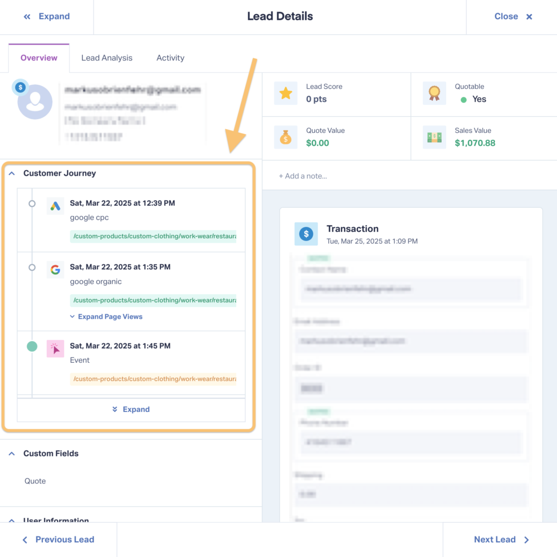Collapse the Customer Journey section
This screenshot has width=557, height=557.
pos(12,174)
